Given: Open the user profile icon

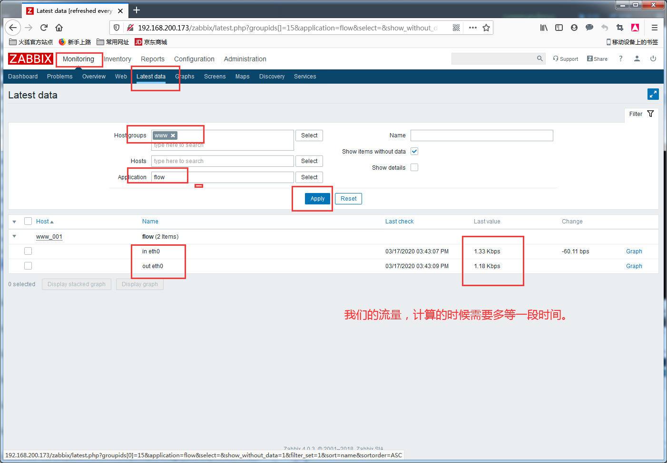Looking at the screenshot, I should click(637, 58).
